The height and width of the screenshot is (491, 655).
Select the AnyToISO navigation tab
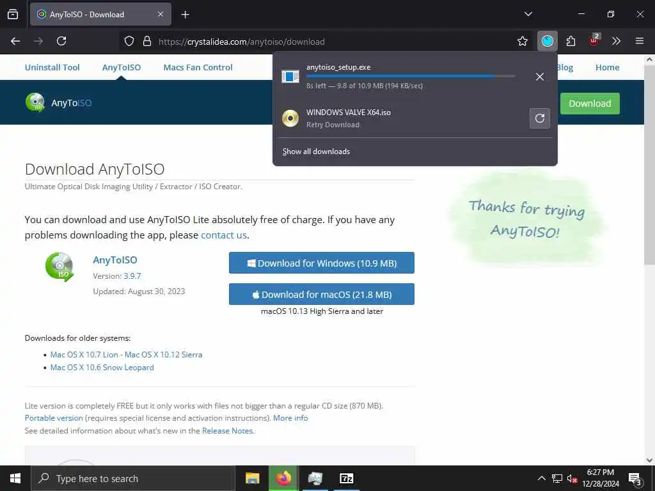(x=122, y=67)
